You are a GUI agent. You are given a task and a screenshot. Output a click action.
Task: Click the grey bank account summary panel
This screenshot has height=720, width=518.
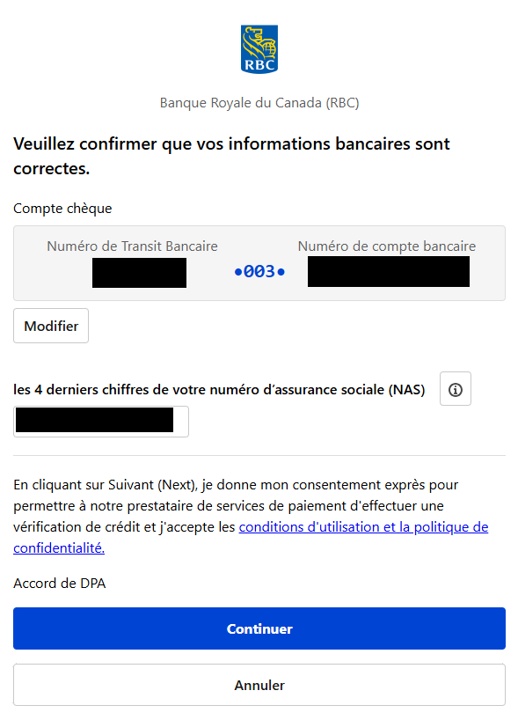click(259, 262)
